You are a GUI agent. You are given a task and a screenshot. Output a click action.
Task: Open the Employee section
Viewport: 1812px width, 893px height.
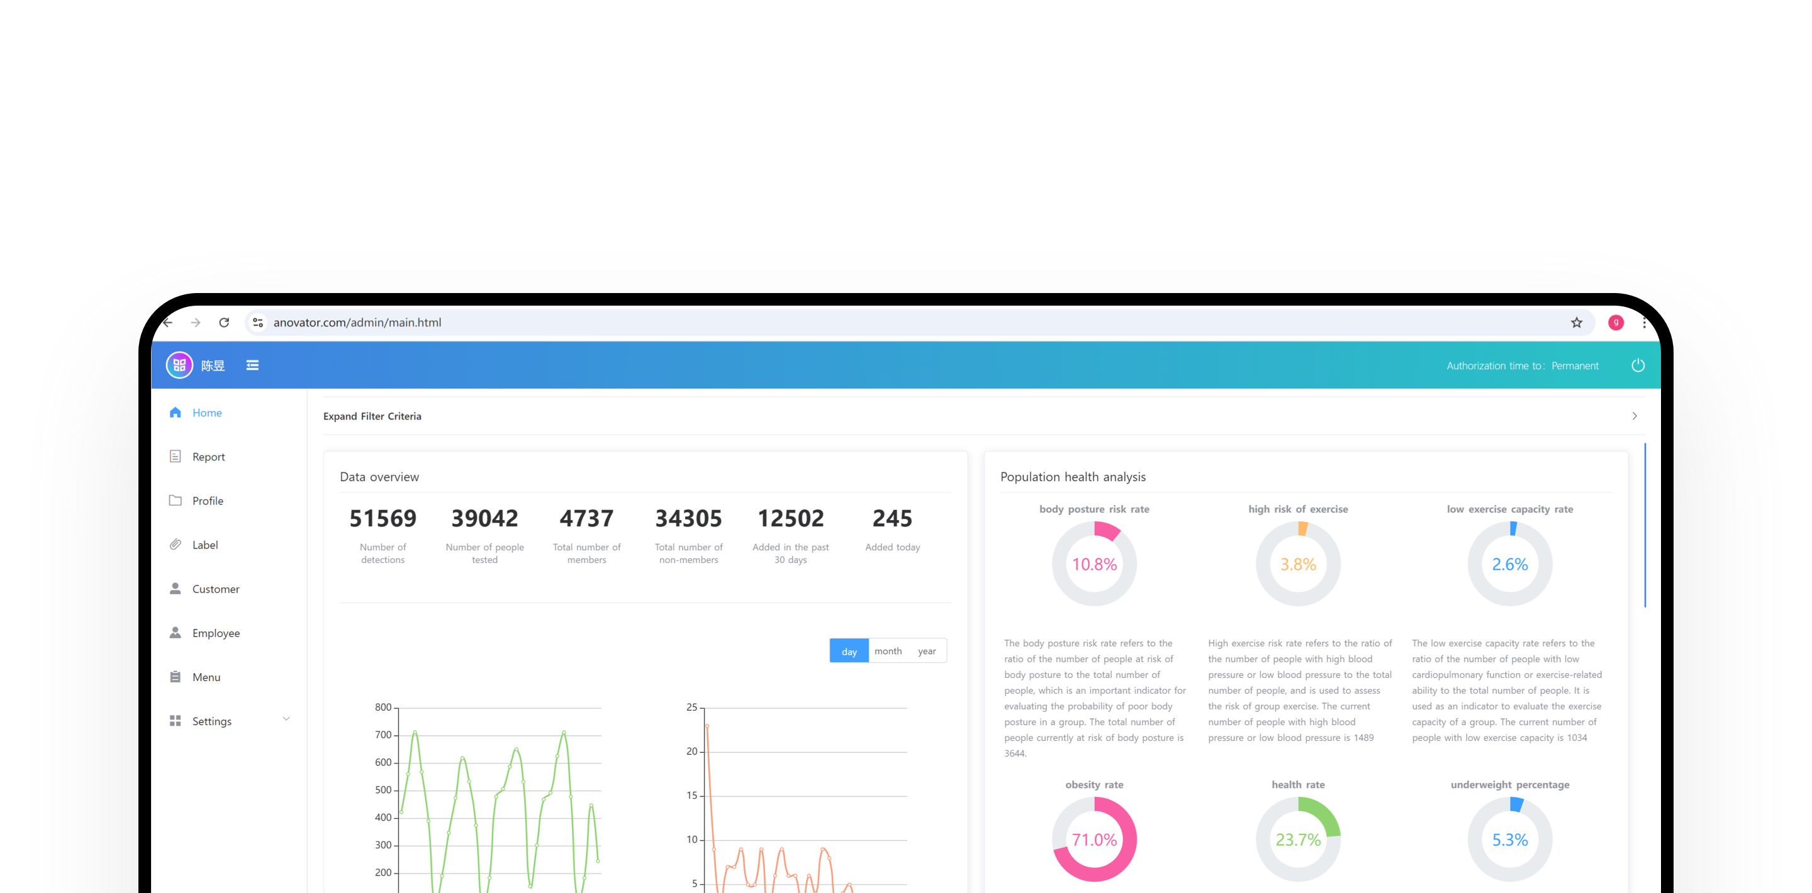(x=229, y=633)
